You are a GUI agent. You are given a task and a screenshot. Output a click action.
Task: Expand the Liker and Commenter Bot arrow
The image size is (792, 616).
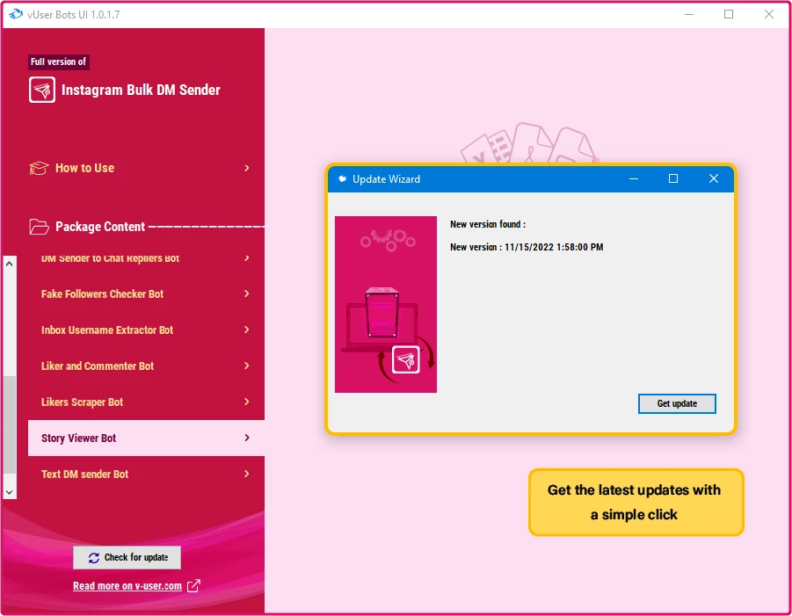(x=247, y=366)
